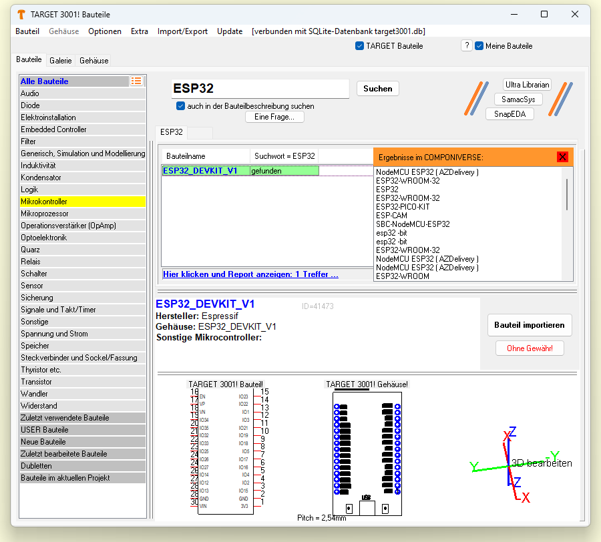Screen dimensions: 601x542
Task: Click the orange list view icon beside Alle Bauteile
Action: (136, 81)
